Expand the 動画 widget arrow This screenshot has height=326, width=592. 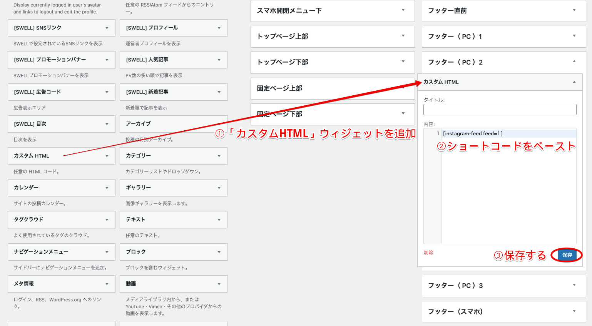point(219,284)
